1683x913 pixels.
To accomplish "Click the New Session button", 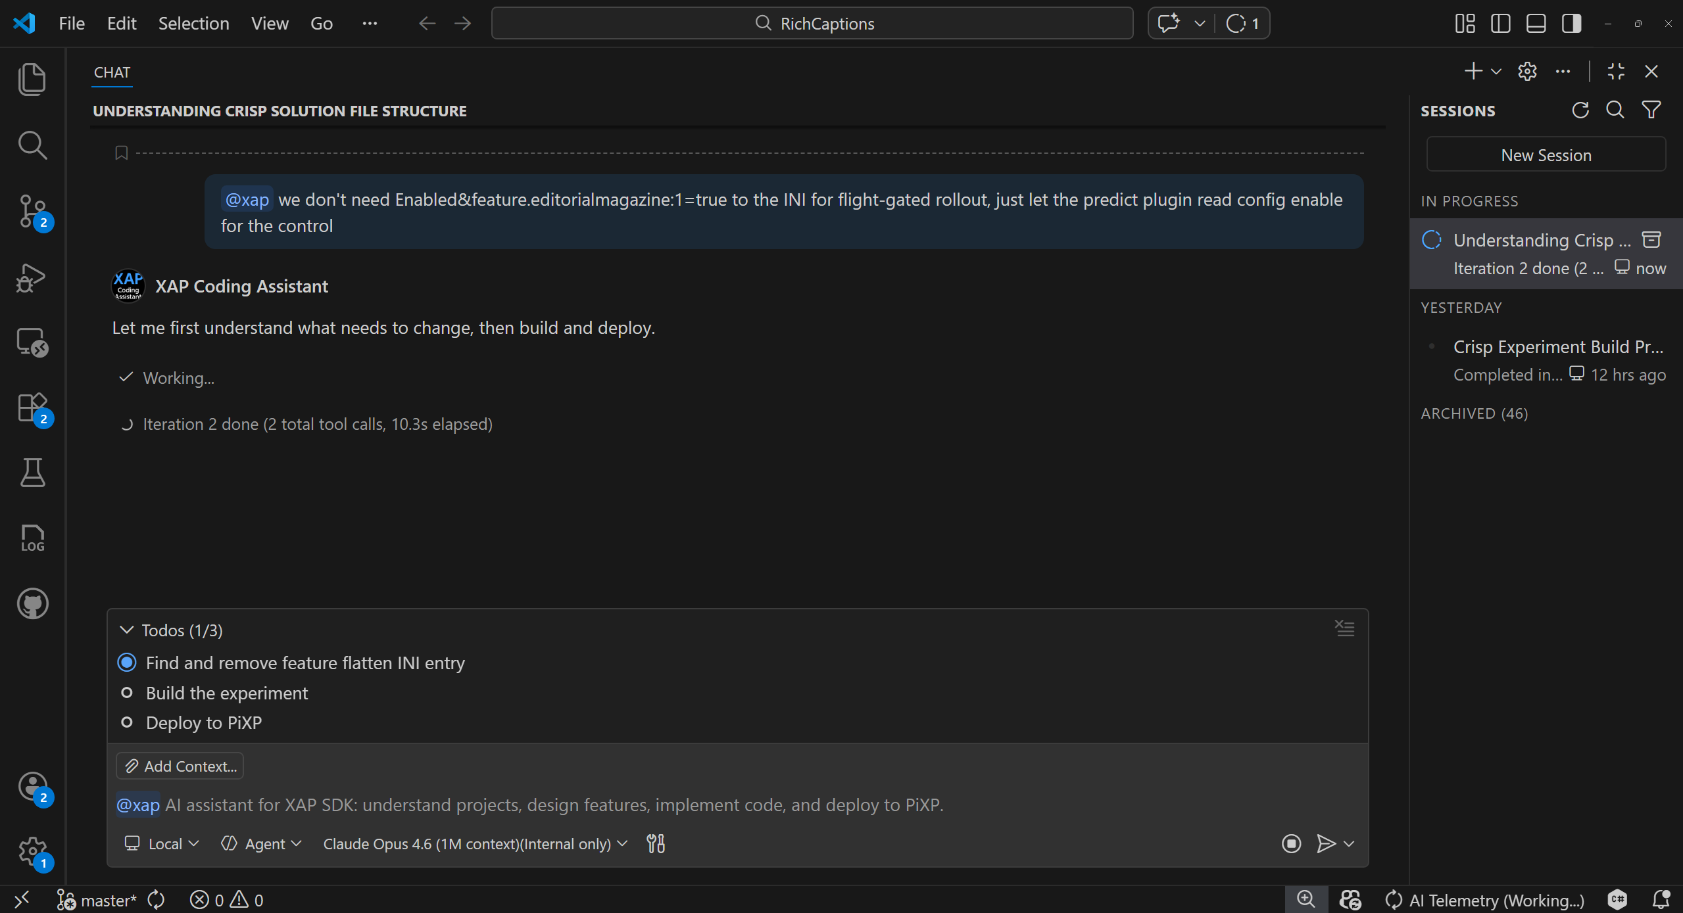I will 1546,155.
